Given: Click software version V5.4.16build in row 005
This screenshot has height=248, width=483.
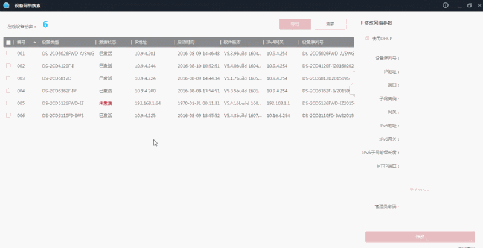Looking at the screenshot, I should (243, 103).
